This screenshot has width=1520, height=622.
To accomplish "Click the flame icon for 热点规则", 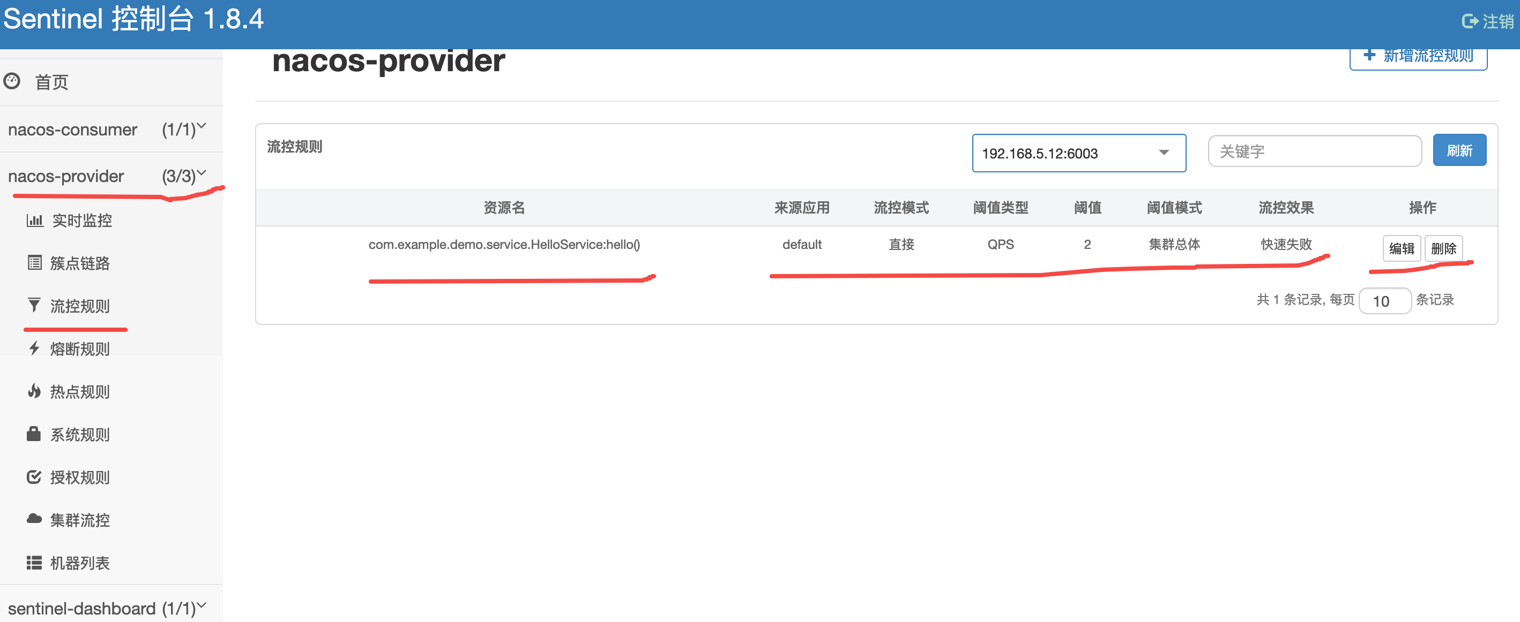I will [x=34, y=391].
